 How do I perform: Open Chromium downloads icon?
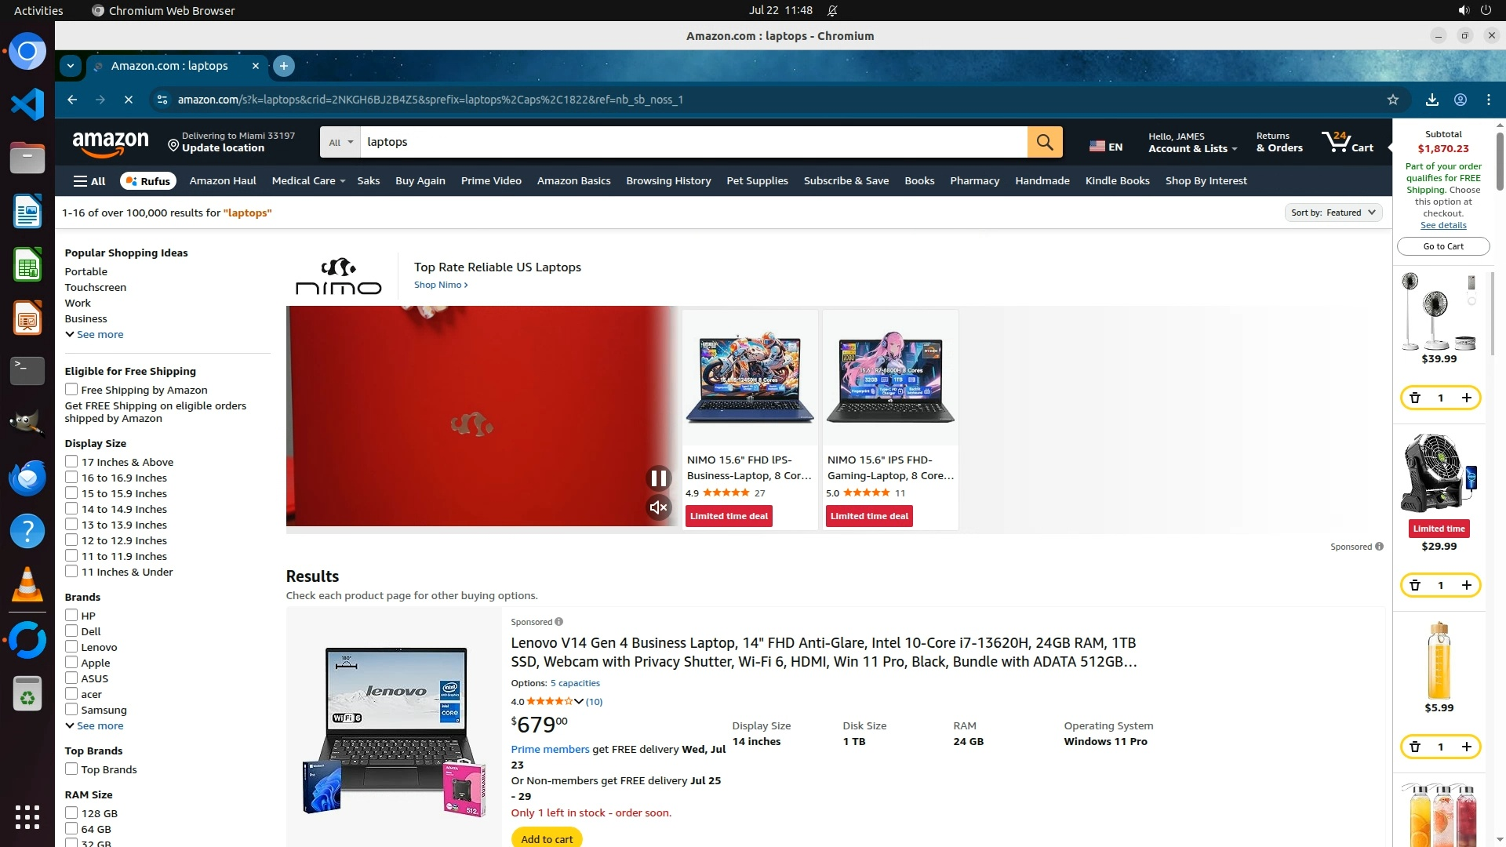(x=1431, y=100)
